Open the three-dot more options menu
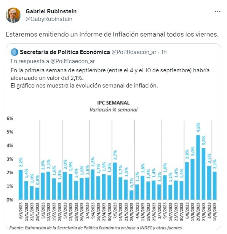Viewport: 227px width, 234px height. pos(217,11)
